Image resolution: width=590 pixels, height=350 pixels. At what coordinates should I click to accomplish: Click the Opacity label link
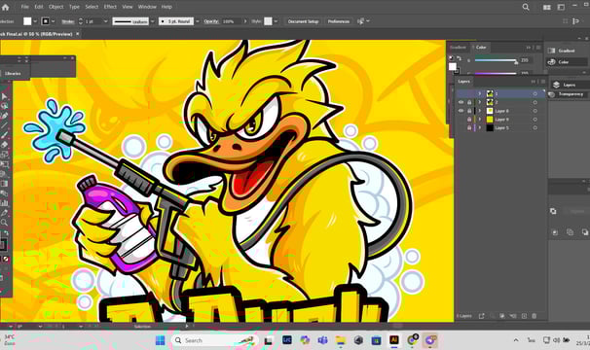[x=211, y=21]
